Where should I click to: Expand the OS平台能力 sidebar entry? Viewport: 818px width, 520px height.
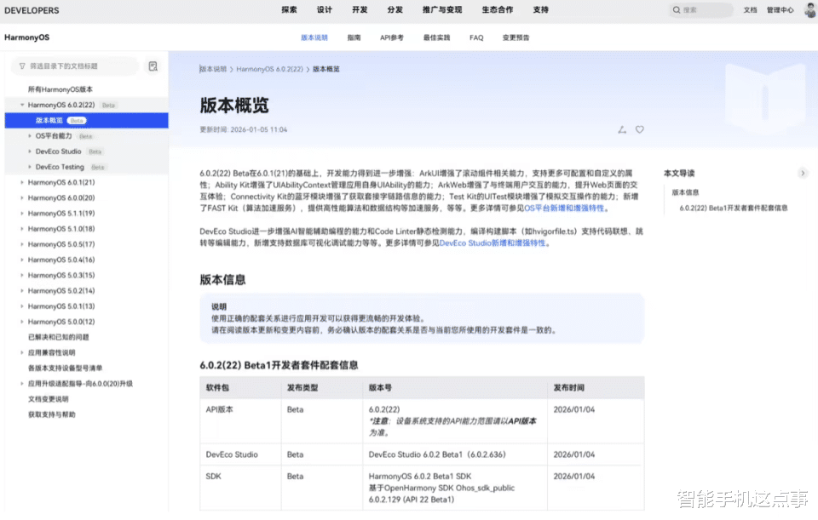[31, 137]
